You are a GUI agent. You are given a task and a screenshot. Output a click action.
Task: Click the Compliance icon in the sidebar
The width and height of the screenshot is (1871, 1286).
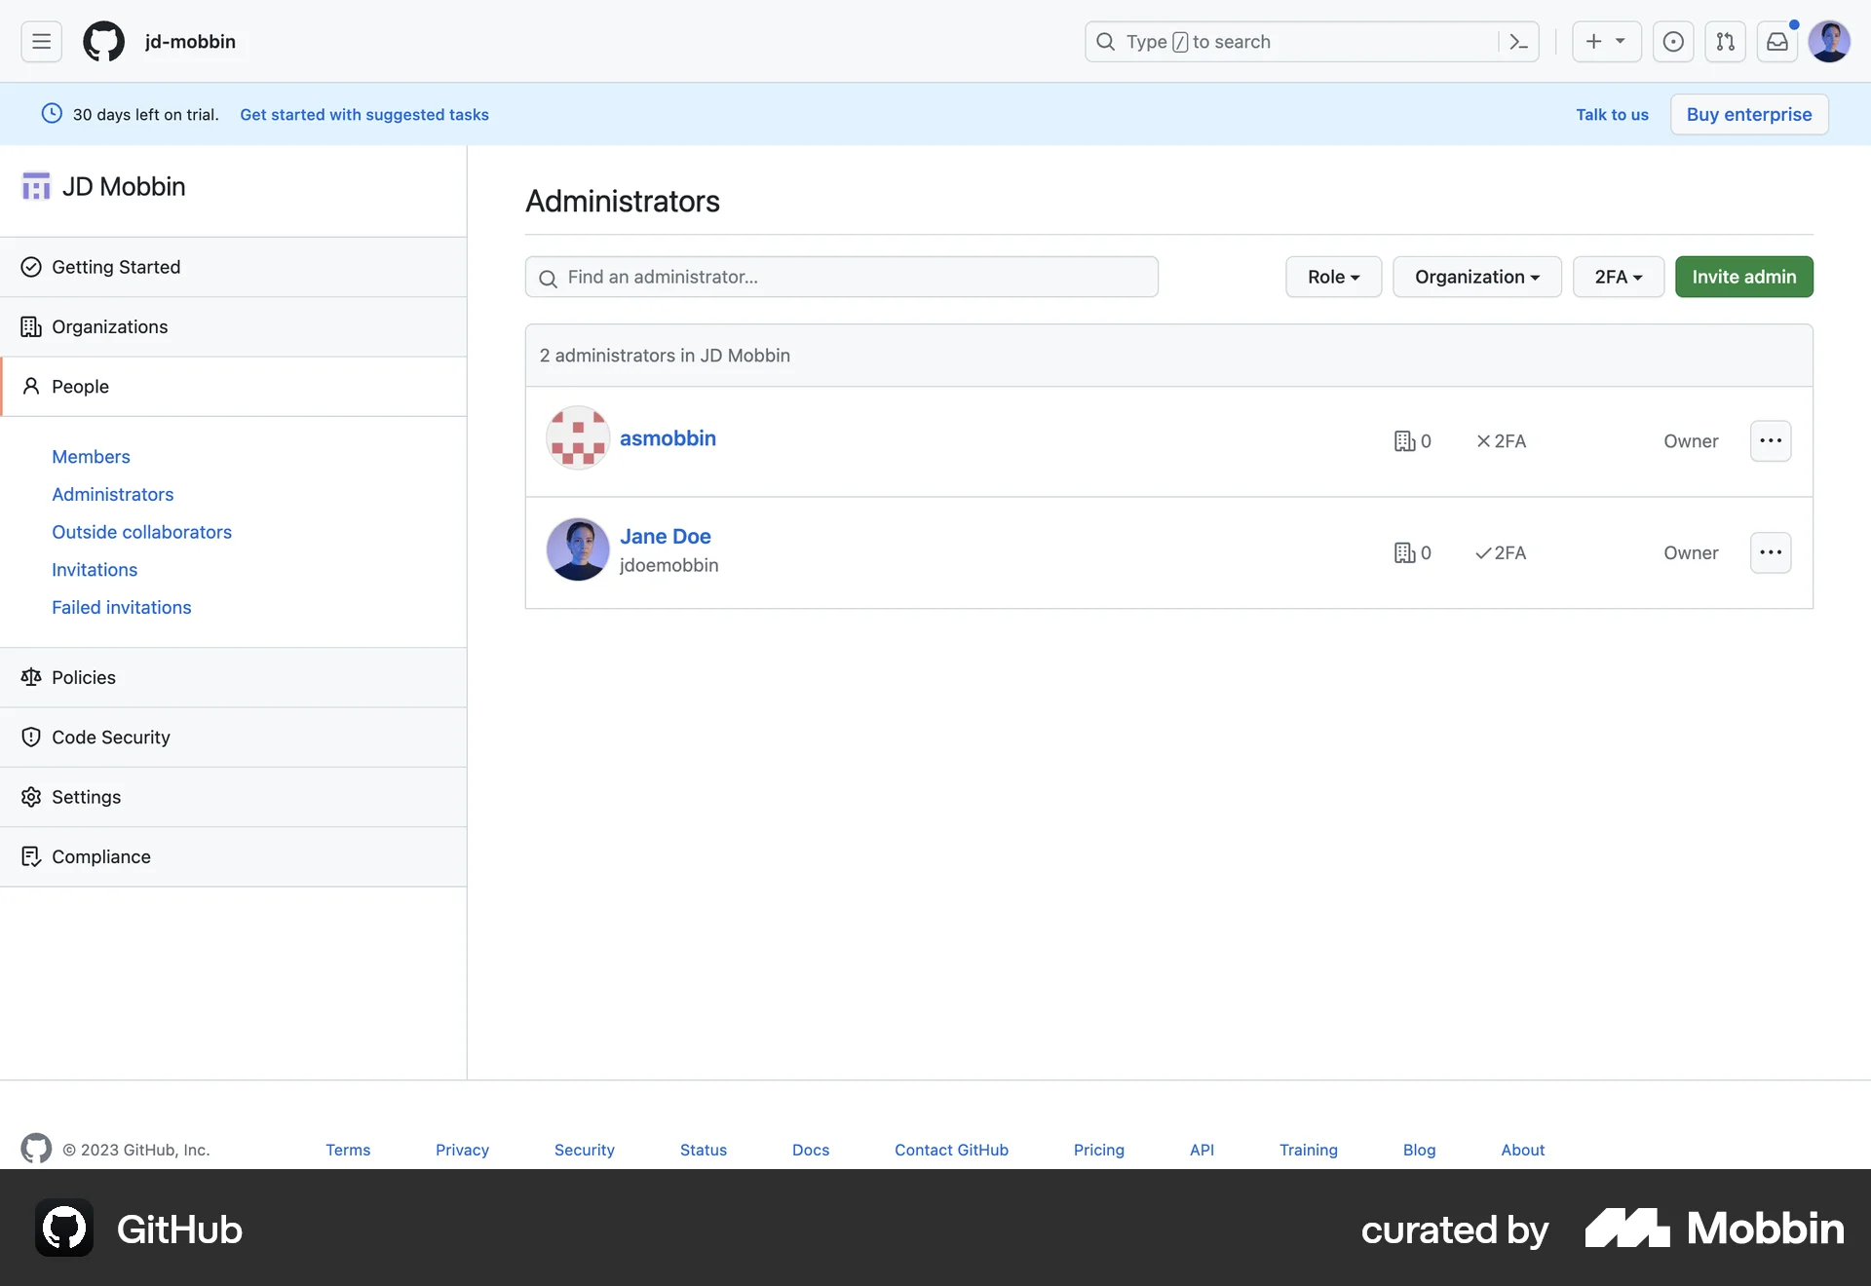tap(31, 856)
